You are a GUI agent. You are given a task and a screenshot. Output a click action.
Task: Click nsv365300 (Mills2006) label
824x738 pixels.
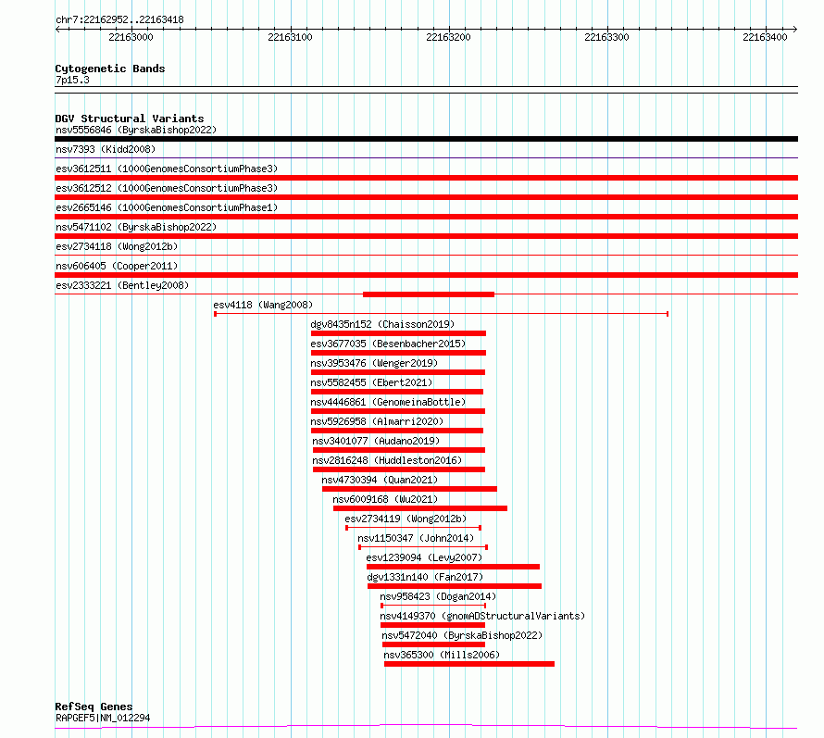442,655
